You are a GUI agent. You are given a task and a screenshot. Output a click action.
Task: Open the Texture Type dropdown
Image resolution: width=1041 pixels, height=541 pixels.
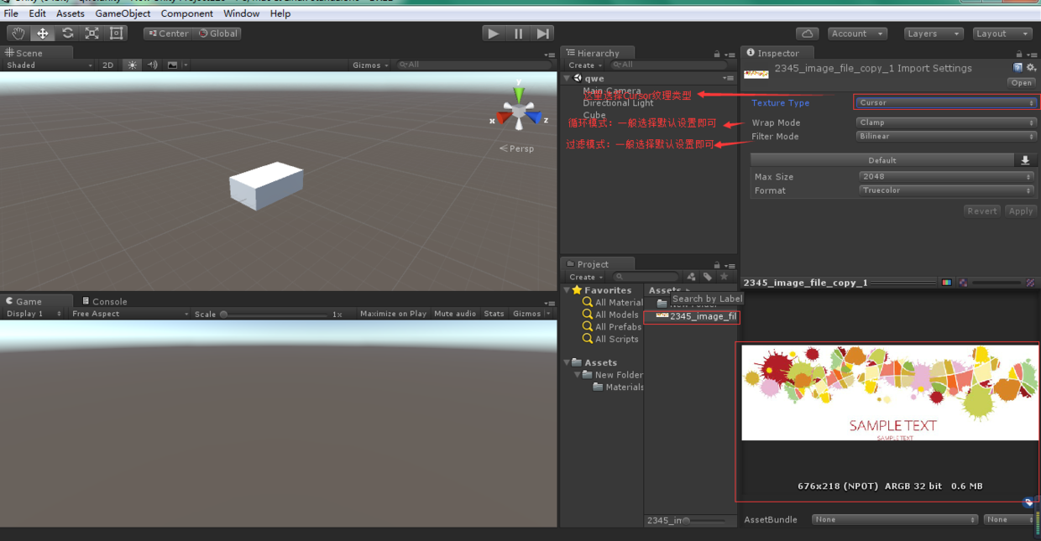945,103
